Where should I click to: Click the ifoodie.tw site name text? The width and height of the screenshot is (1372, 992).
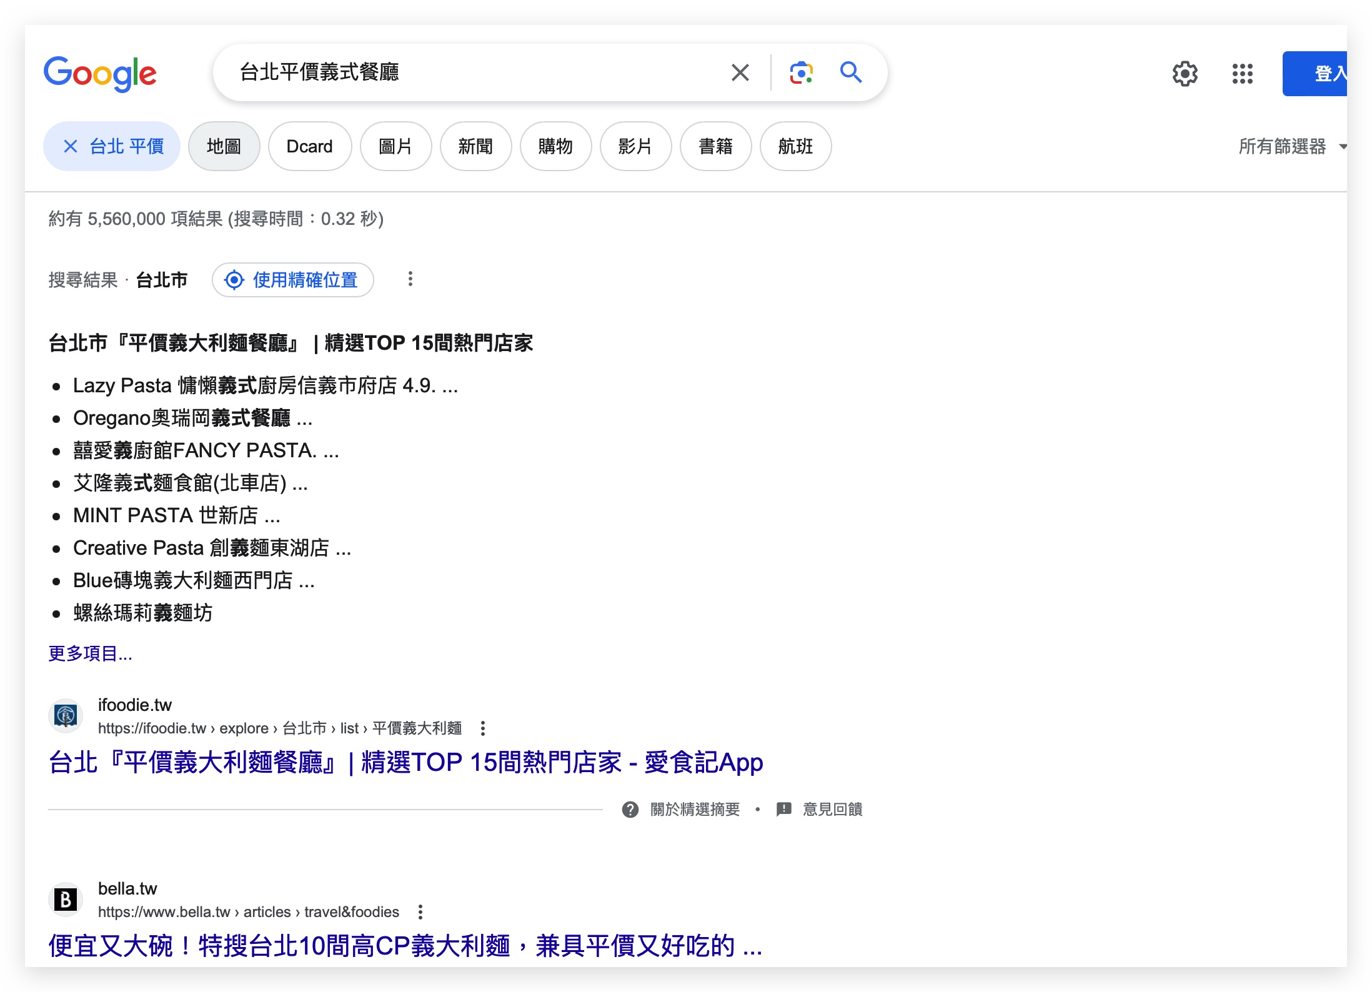[x=135, y=705]
